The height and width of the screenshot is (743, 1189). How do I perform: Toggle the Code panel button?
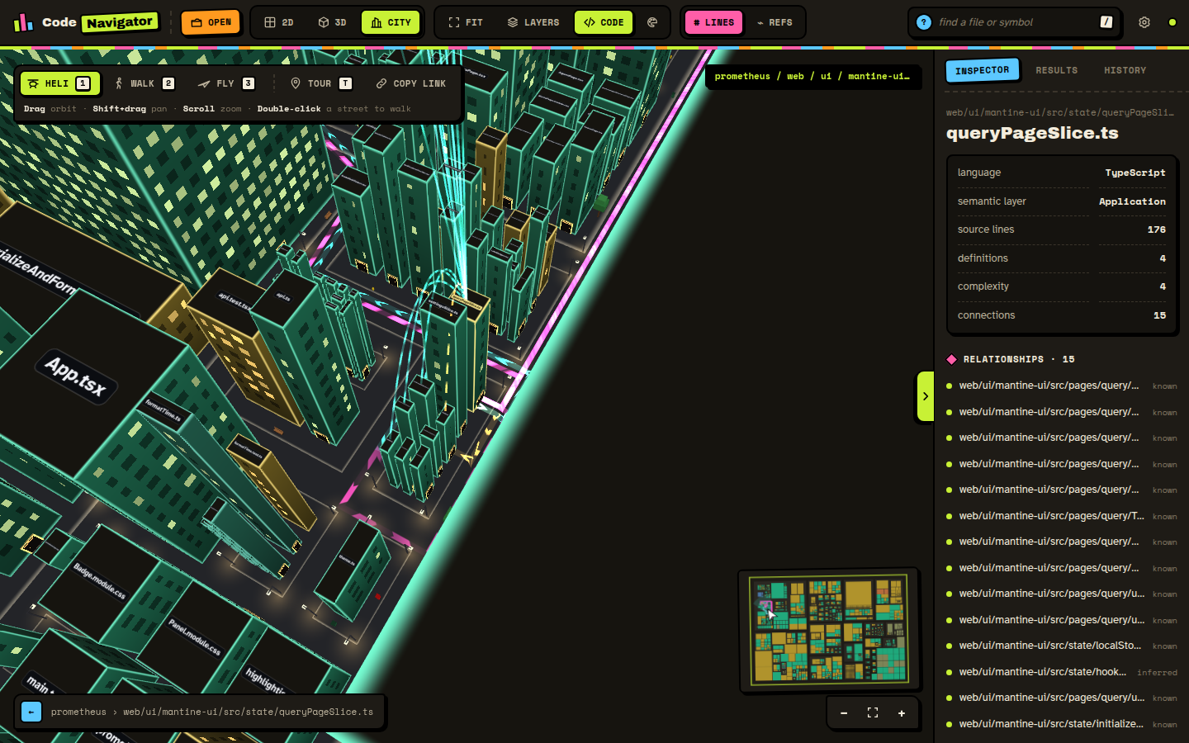(x=604, y=22)
